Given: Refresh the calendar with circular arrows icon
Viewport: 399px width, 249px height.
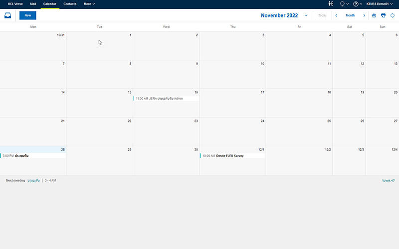Looking at the screenshot, I should 392,15.
